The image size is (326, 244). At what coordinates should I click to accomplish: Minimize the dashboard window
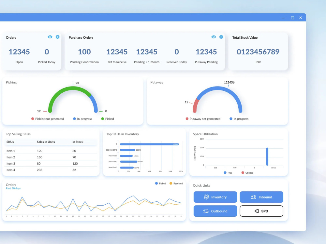point(283,18)
